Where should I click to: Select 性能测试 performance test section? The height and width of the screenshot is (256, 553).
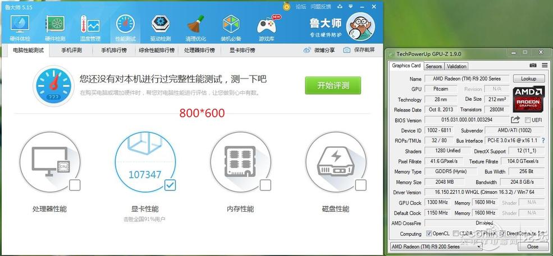[125, 28]
